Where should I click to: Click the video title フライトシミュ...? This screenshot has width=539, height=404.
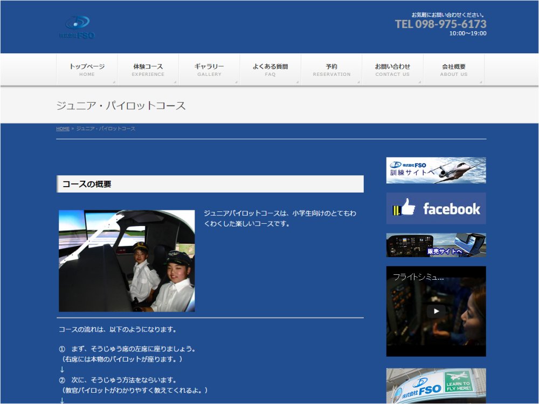(x=418, y=278)
